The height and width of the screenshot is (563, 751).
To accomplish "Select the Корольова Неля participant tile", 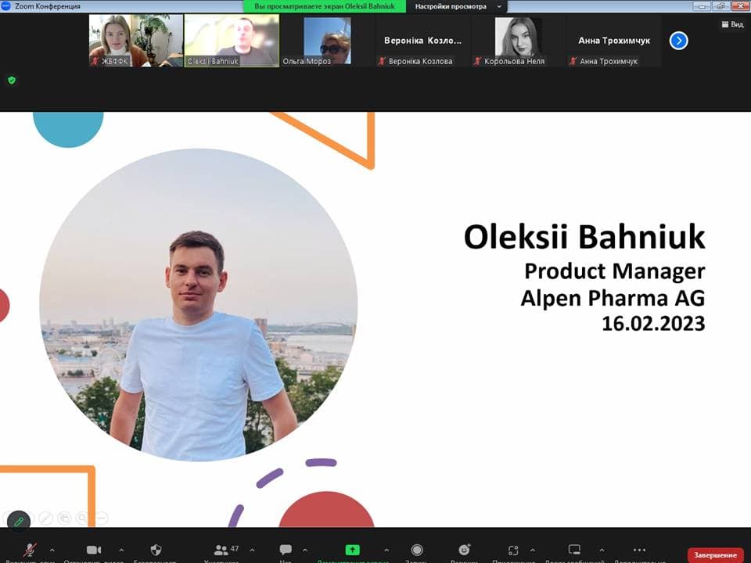I will (x=518, y=40).
